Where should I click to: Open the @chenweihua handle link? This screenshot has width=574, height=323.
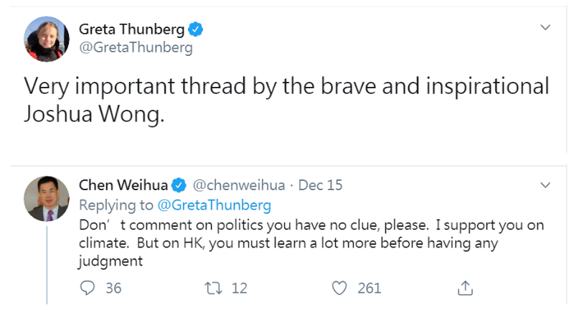click(239, 185)
